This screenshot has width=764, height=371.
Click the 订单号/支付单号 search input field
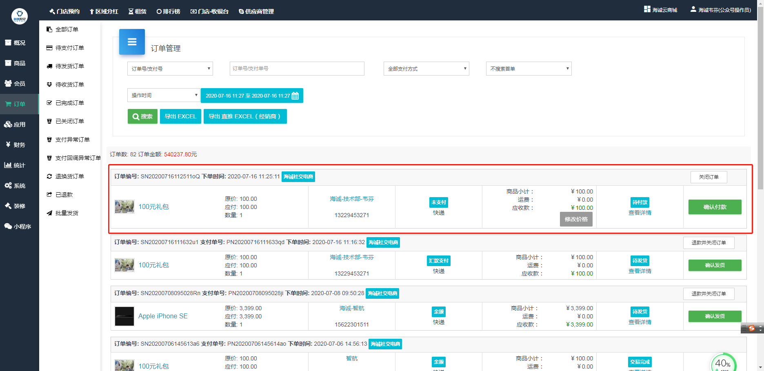(297, 69)
